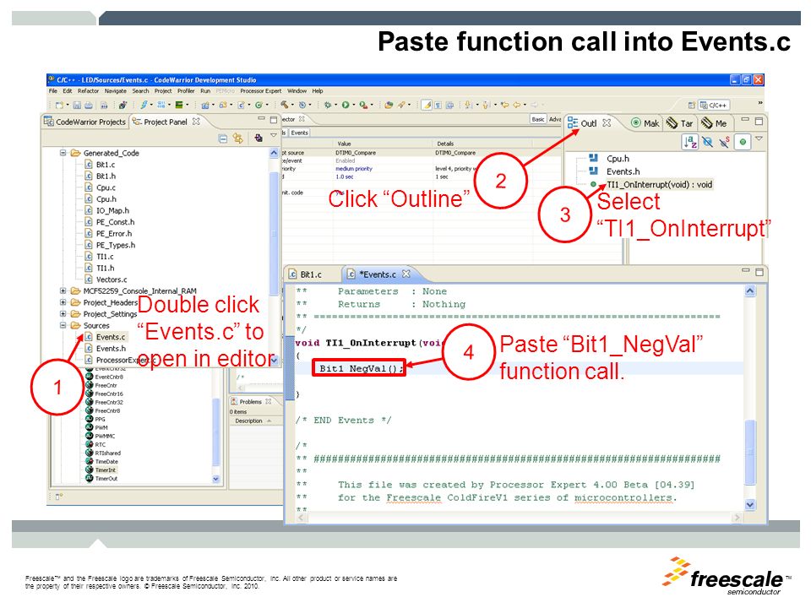Select the TimeDate component icon
Image resolution: width=811 pixels, height=608 pixels.
[90, 461]
